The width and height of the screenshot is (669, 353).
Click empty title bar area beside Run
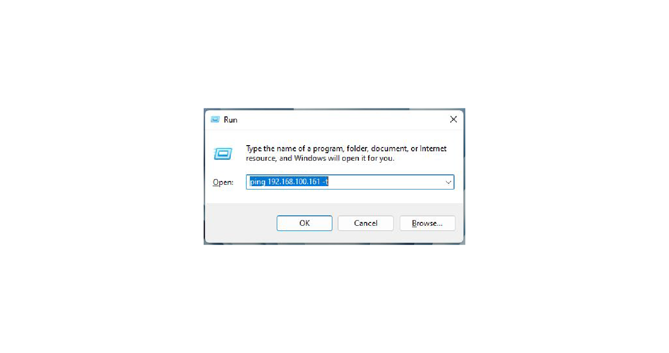click(339, 120)
